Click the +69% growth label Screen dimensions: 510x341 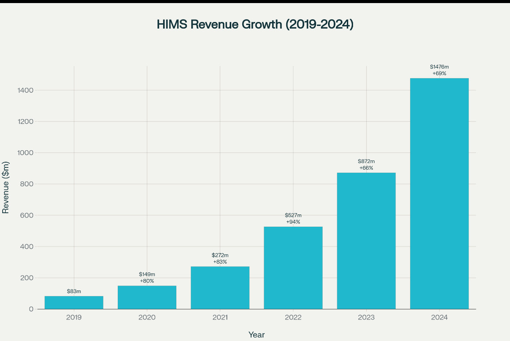coord(439,73)
